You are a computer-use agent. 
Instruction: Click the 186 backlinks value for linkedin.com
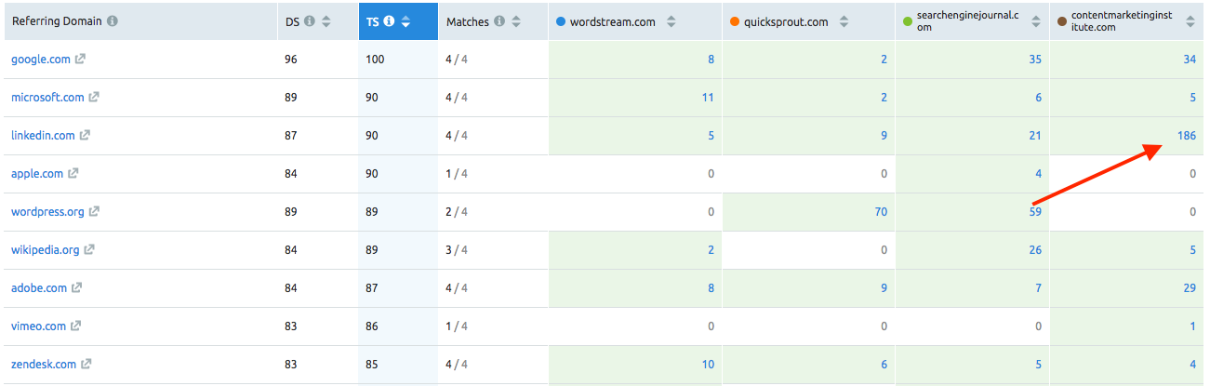pyautogui.click(x=1186, y=136)
